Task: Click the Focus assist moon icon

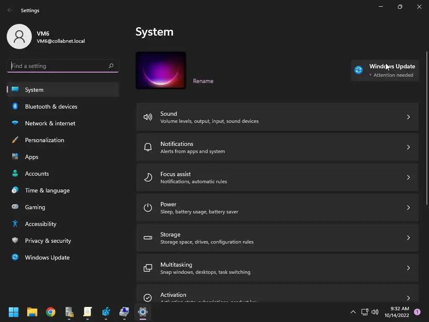Action: point(148,177)
